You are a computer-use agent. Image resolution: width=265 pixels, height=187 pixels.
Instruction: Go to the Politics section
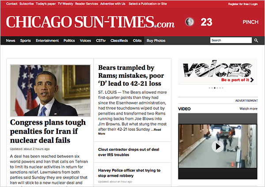tap(69, 41)
